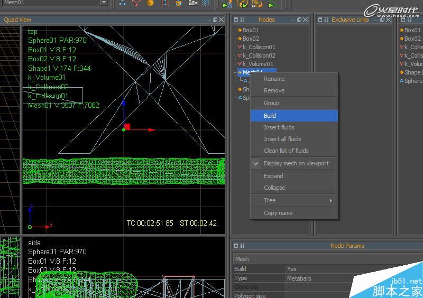Select Insert all fluids in context menu
The height and width of the screenshot is (298, 423).
coord(282,139)
